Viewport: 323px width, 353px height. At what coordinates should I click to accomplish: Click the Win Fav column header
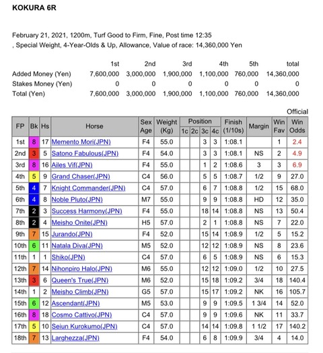(279, 126)
